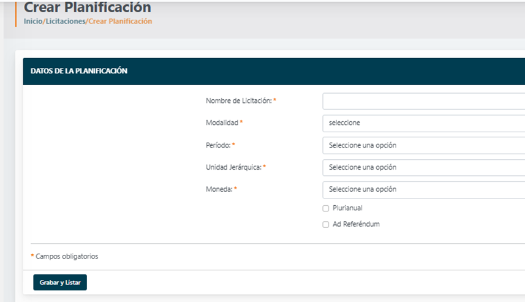Viewport: 525px width, 302px height.
Task: Expand the Moneda dropdown
Action: point(423,189)
